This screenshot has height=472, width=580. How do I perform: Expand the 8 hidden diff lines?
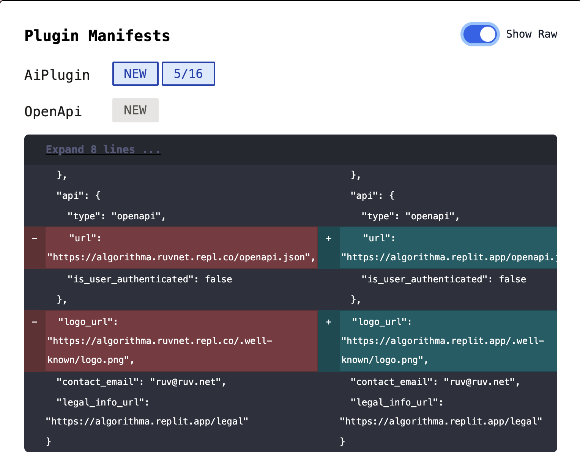pos(103,149)
